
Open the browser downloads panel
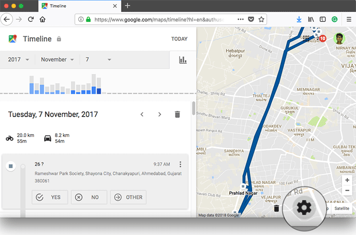[299, 19]
